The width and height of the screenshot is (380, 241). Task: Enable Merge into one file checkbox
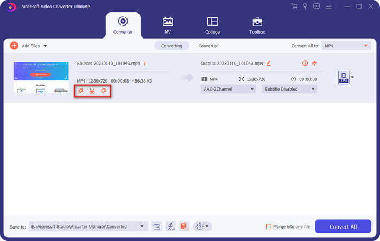click(x=269, y=226)
